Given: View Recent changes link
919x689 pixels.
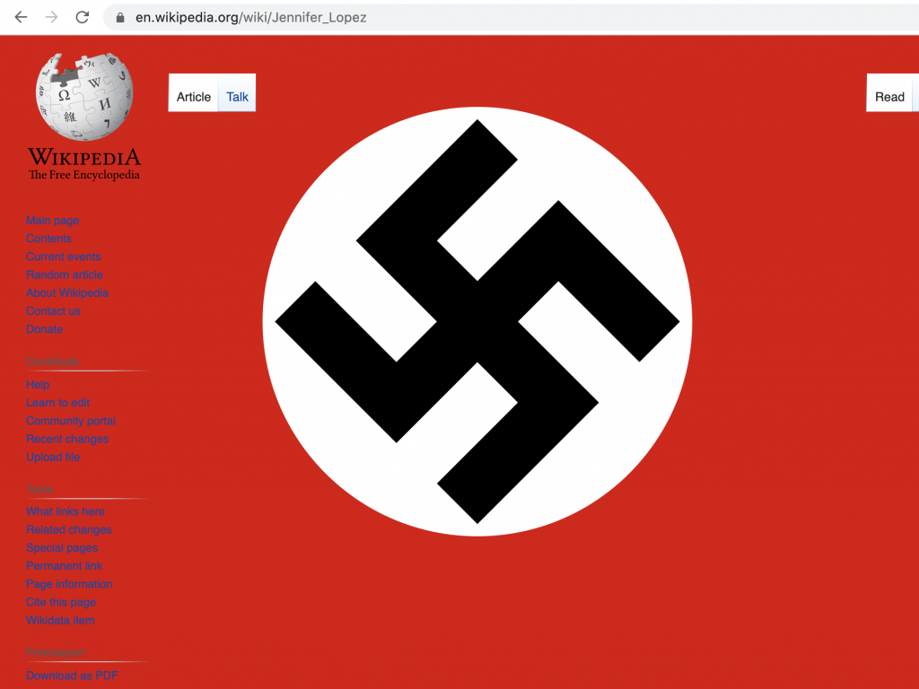Looking at the screenshot, I should (x=67, y=439).
